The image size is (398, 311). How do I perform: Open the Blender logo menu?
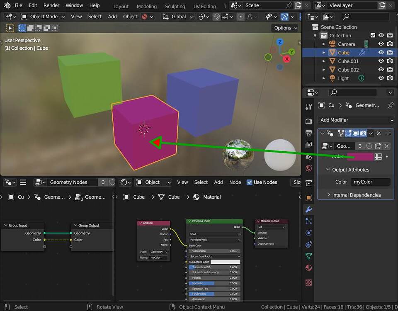tap(7, 5)
